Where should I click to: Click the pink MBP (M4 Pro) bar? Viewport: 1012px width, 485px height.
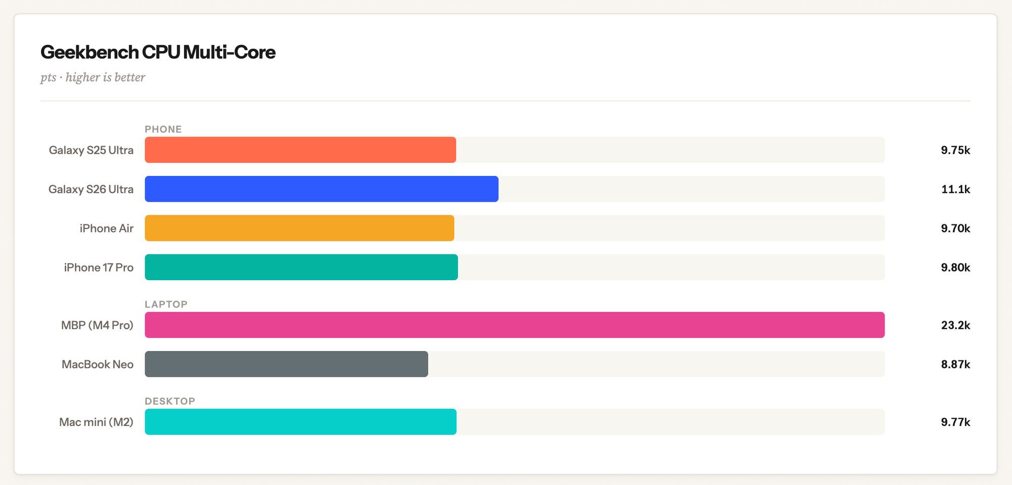[x=514, y=325]
